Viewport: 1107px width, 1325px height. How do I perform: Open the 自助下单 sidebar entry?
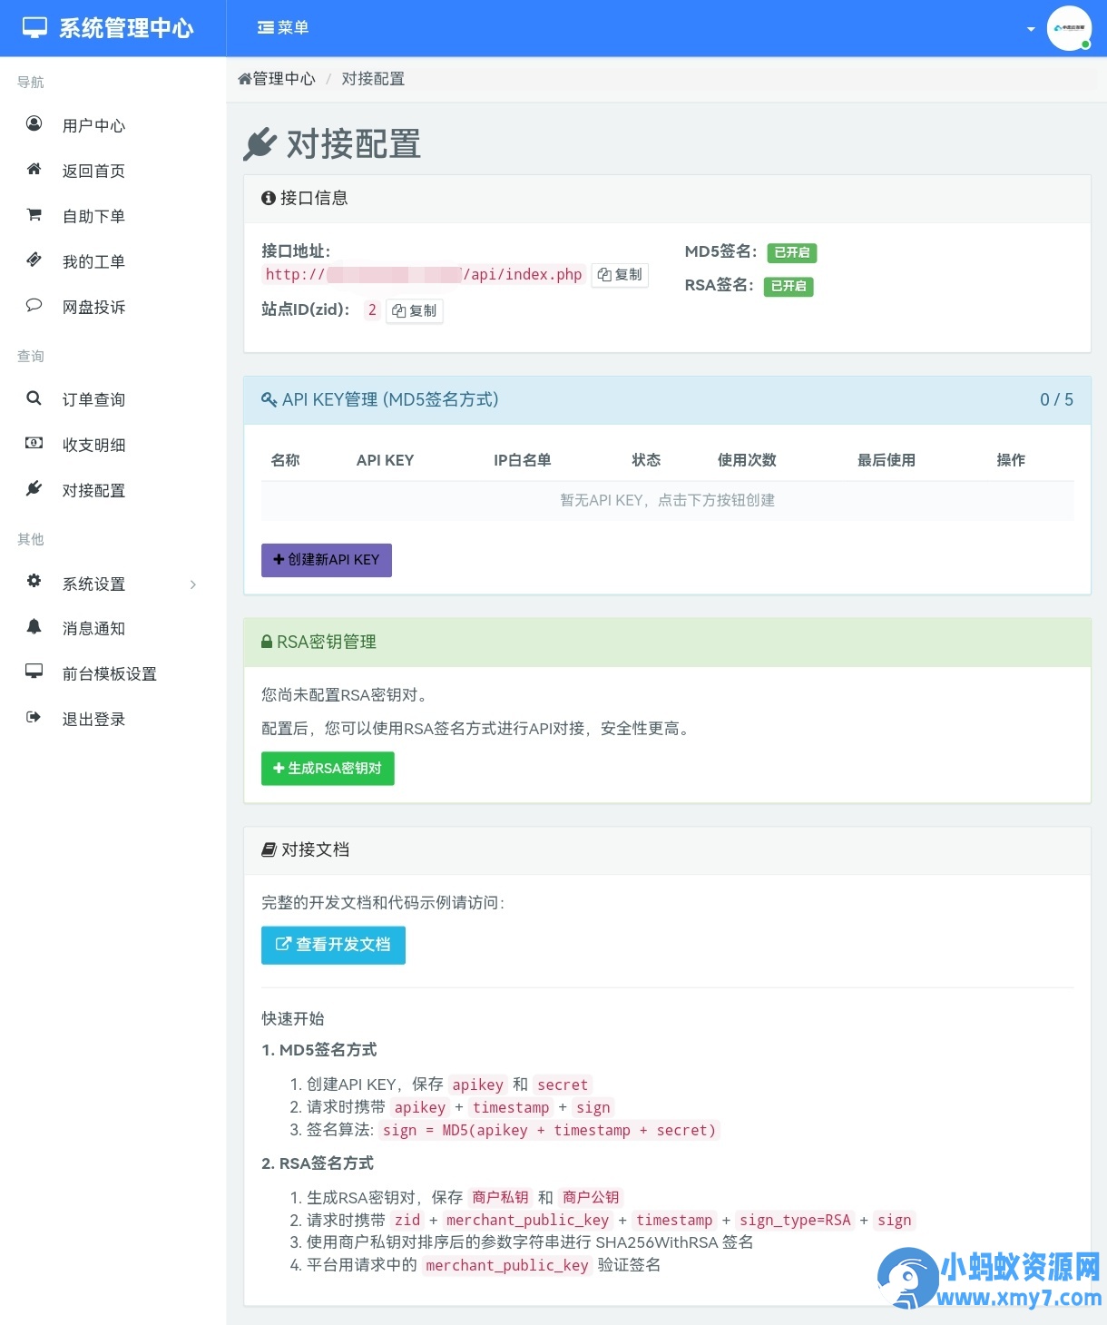point(93,216)
